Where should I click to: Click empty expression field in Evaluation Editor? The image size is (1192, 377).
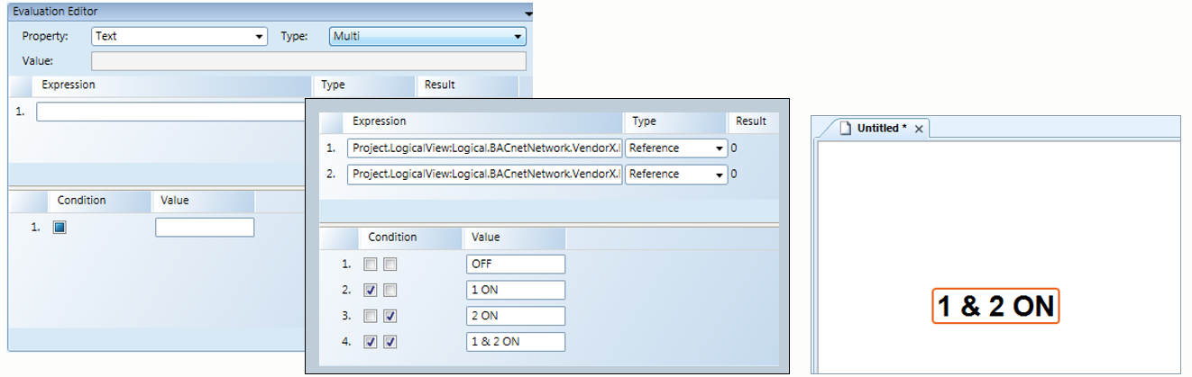pos(171,112)
